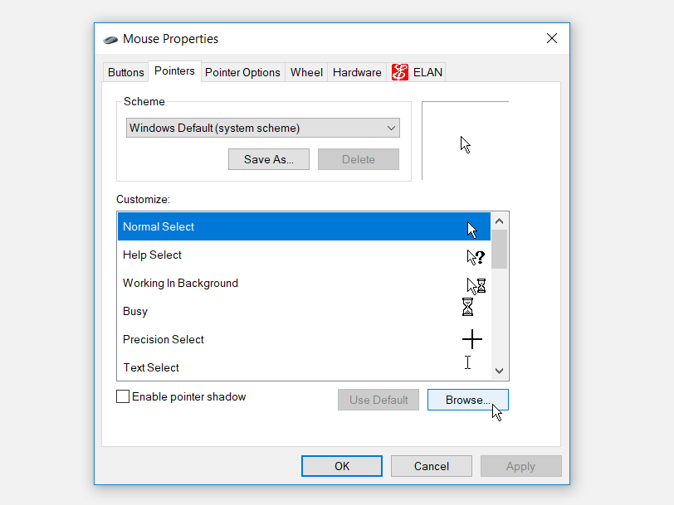Screen dimensions: 674x505
Task: Switch to the Wheel tab
Action: point(305,72)
